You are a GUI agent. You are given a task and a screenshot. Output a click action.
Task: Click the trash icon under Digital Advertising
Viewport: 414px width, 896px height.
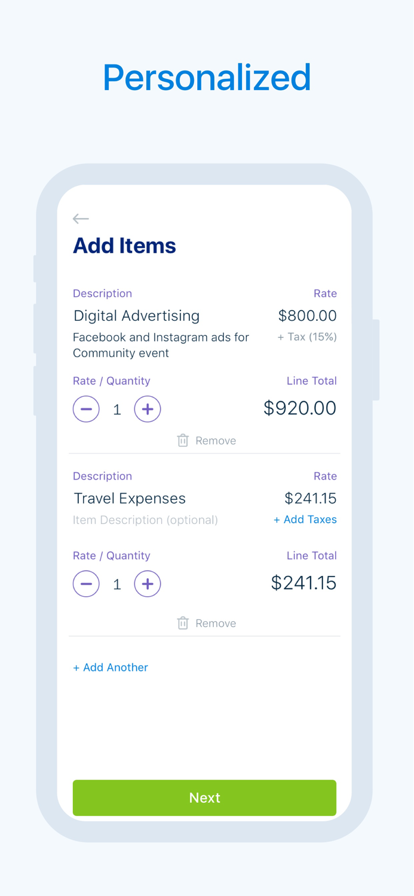pyautogui.click(x=183, y=440)
